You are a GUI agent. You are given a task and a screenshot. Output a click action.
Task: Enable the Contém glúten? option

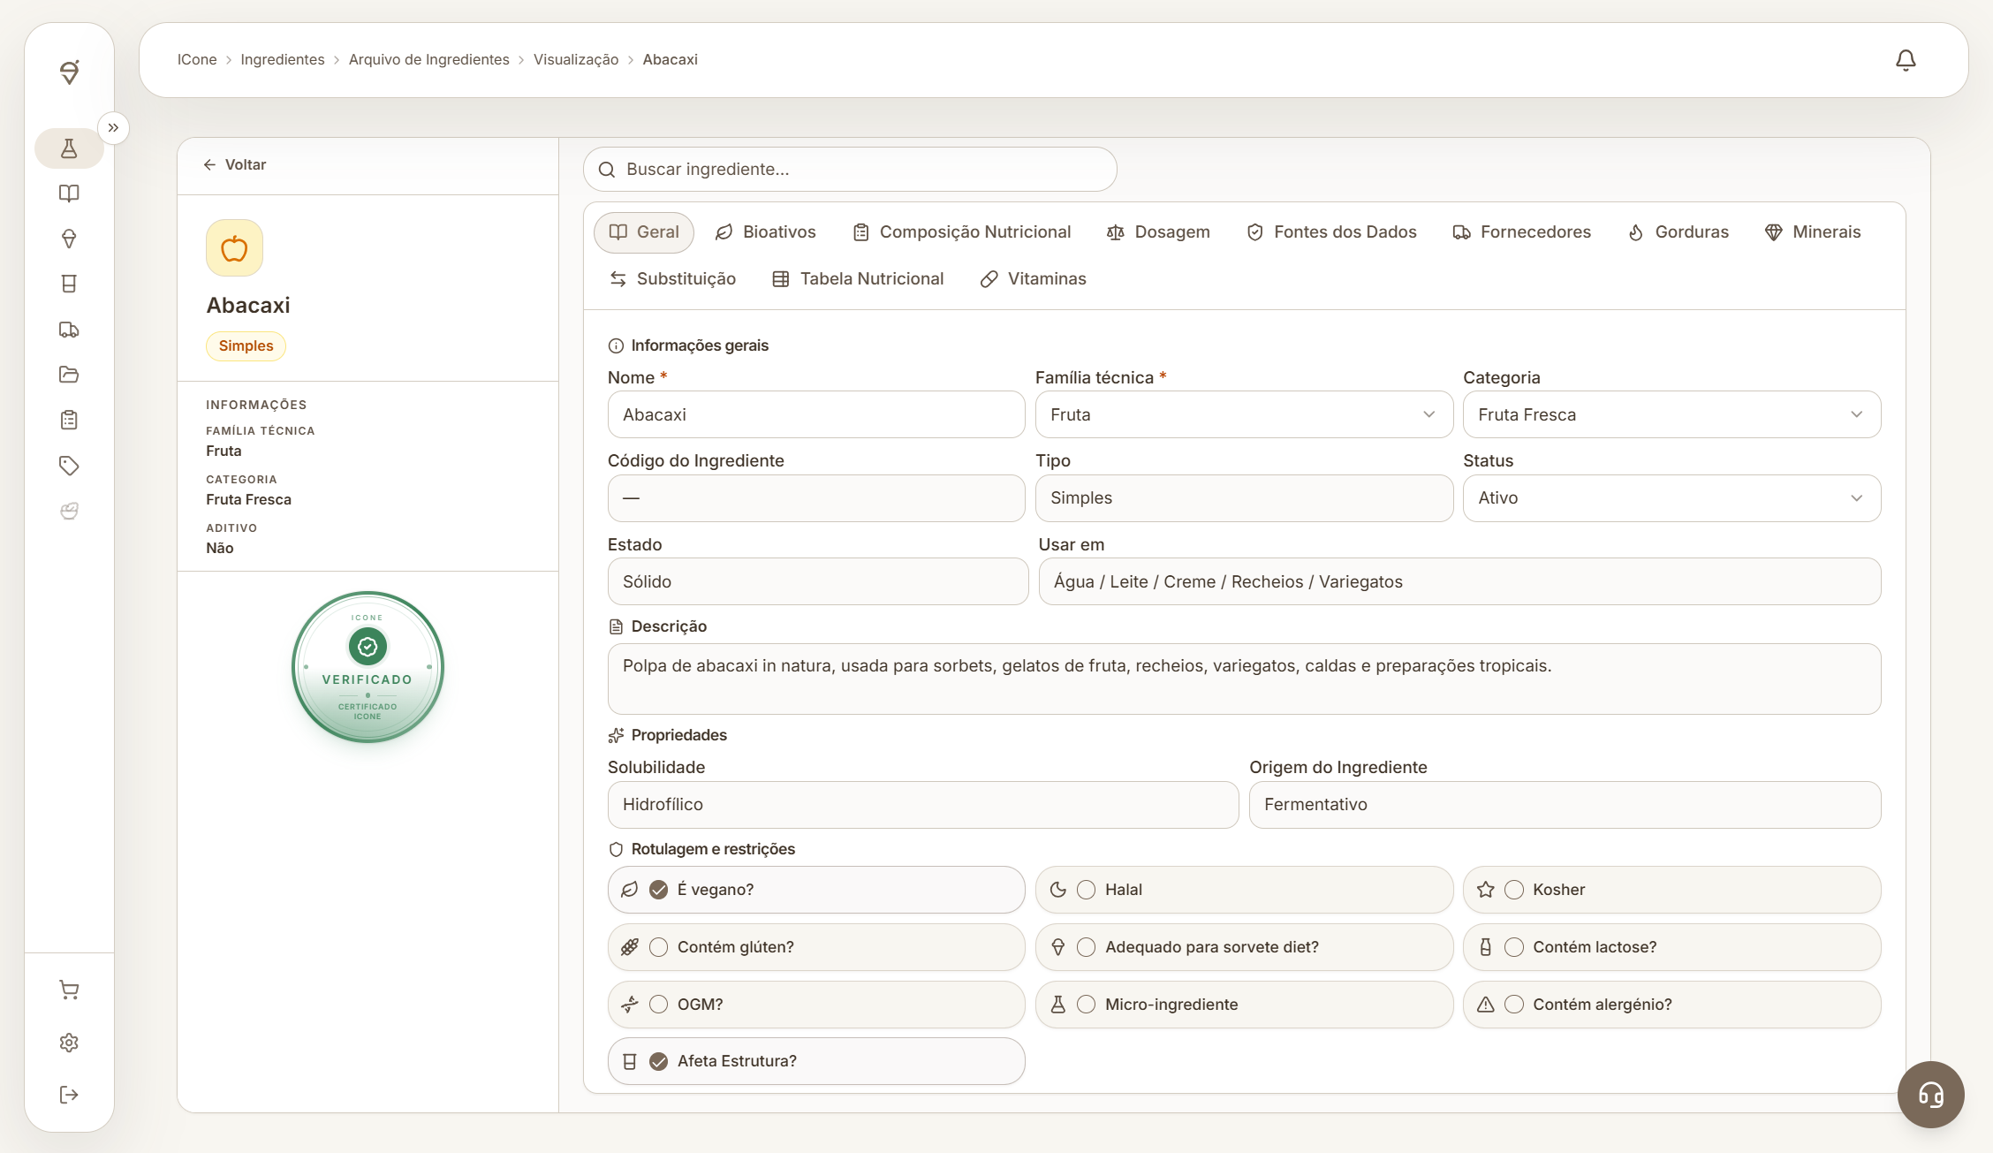point(658,947)
